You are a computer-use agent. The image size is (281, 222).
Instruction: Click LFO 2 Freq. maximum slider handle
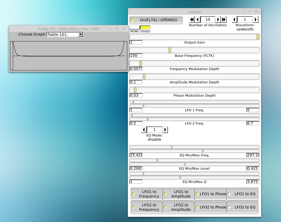click(x=148, y=119)
